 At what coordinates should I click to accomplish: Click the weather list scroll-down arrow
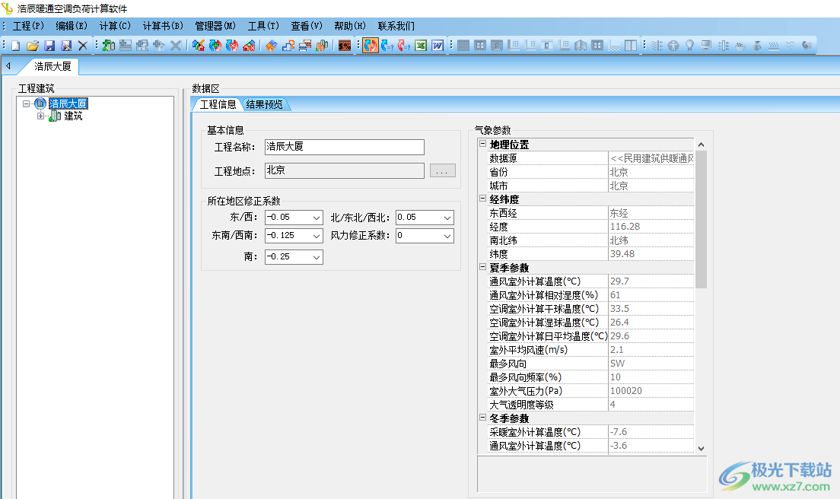coord(701,449)
